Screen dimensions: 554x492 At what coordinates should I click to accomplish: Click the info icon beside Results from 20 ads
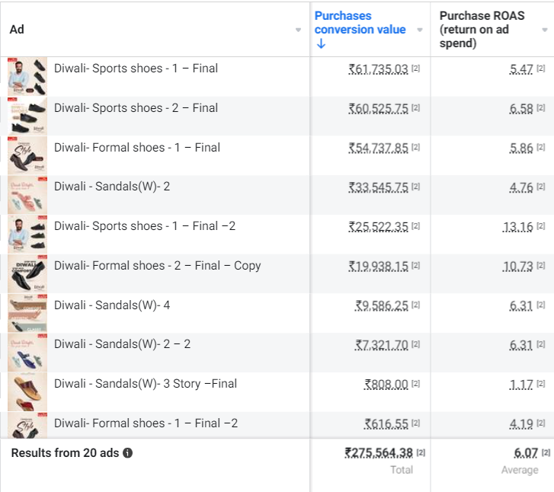tap(127, 453)
